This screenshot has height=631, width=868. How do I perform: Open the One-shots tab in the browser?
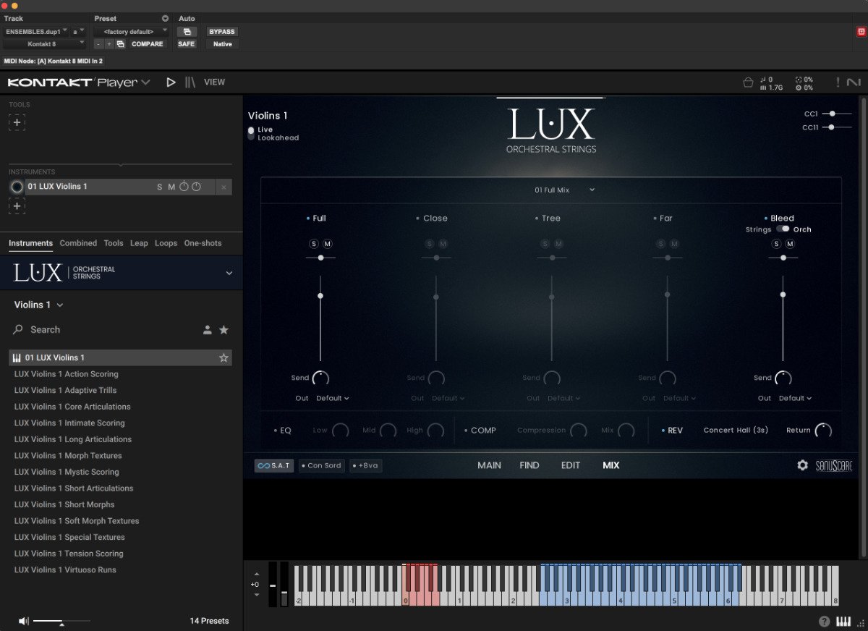pos(203,243)
